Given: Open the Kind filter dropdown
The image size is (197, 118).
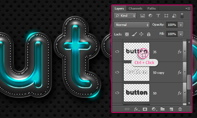Looking at the screenshot, I should coord(125,16).
